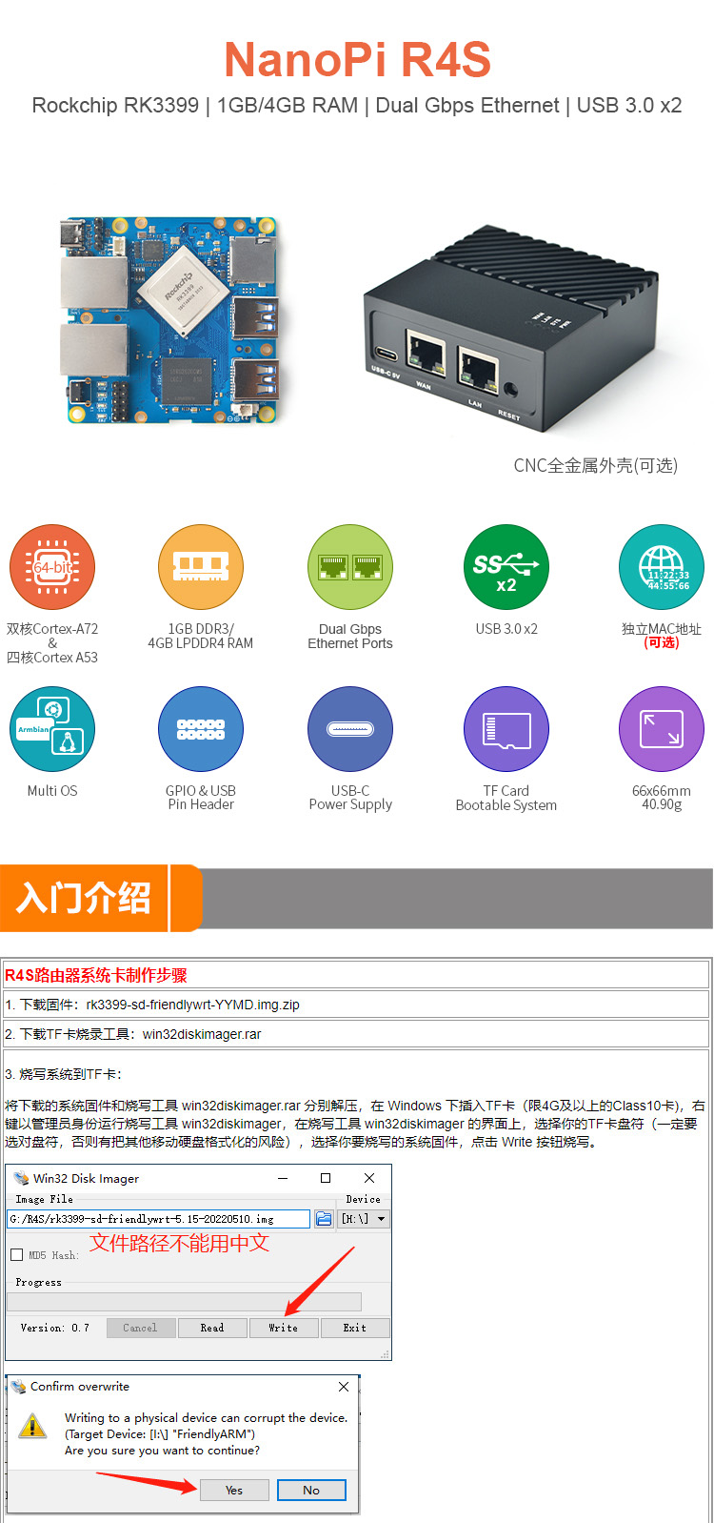Click the NanoPi R4S blue board photo
The image size is (714, 1523).
170,318
